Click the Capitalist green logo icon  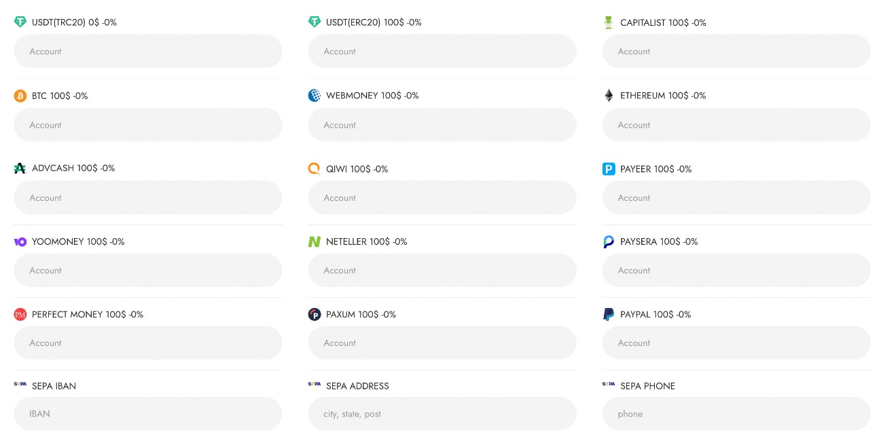tap(609, 22)
